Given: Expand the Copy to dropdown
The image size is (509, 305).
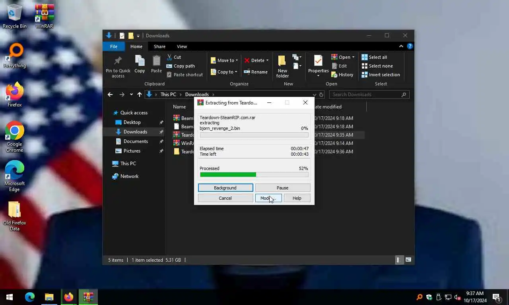Looking at the screenshot, I should coord(236,72).
